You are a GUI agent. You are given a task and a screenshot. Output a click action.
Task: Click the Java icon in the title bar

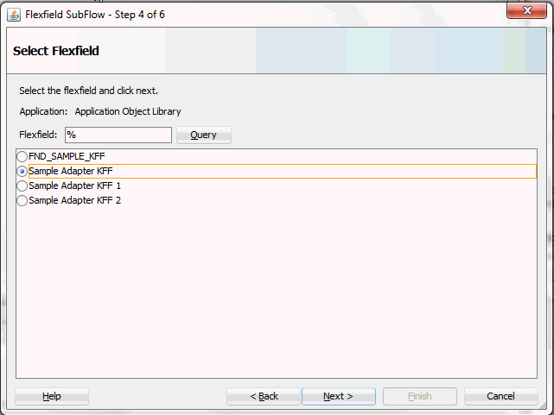pos(14,15)
